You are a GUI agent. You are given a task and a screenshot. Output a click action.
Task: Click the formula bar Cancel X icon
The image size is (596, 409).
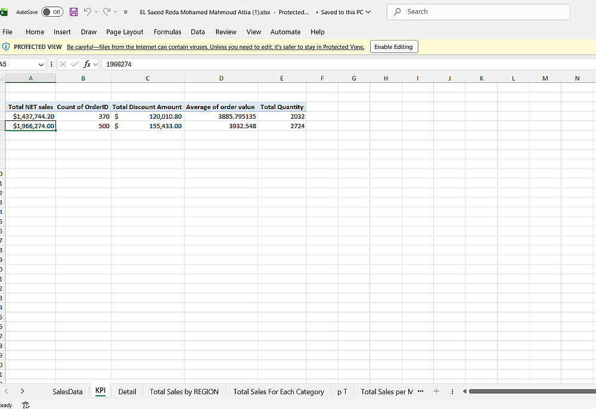pyautogui.click(x=63, y=64)
